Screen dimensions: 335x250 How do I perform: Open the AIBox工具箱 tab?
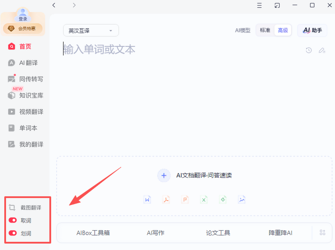coord(93,233)
